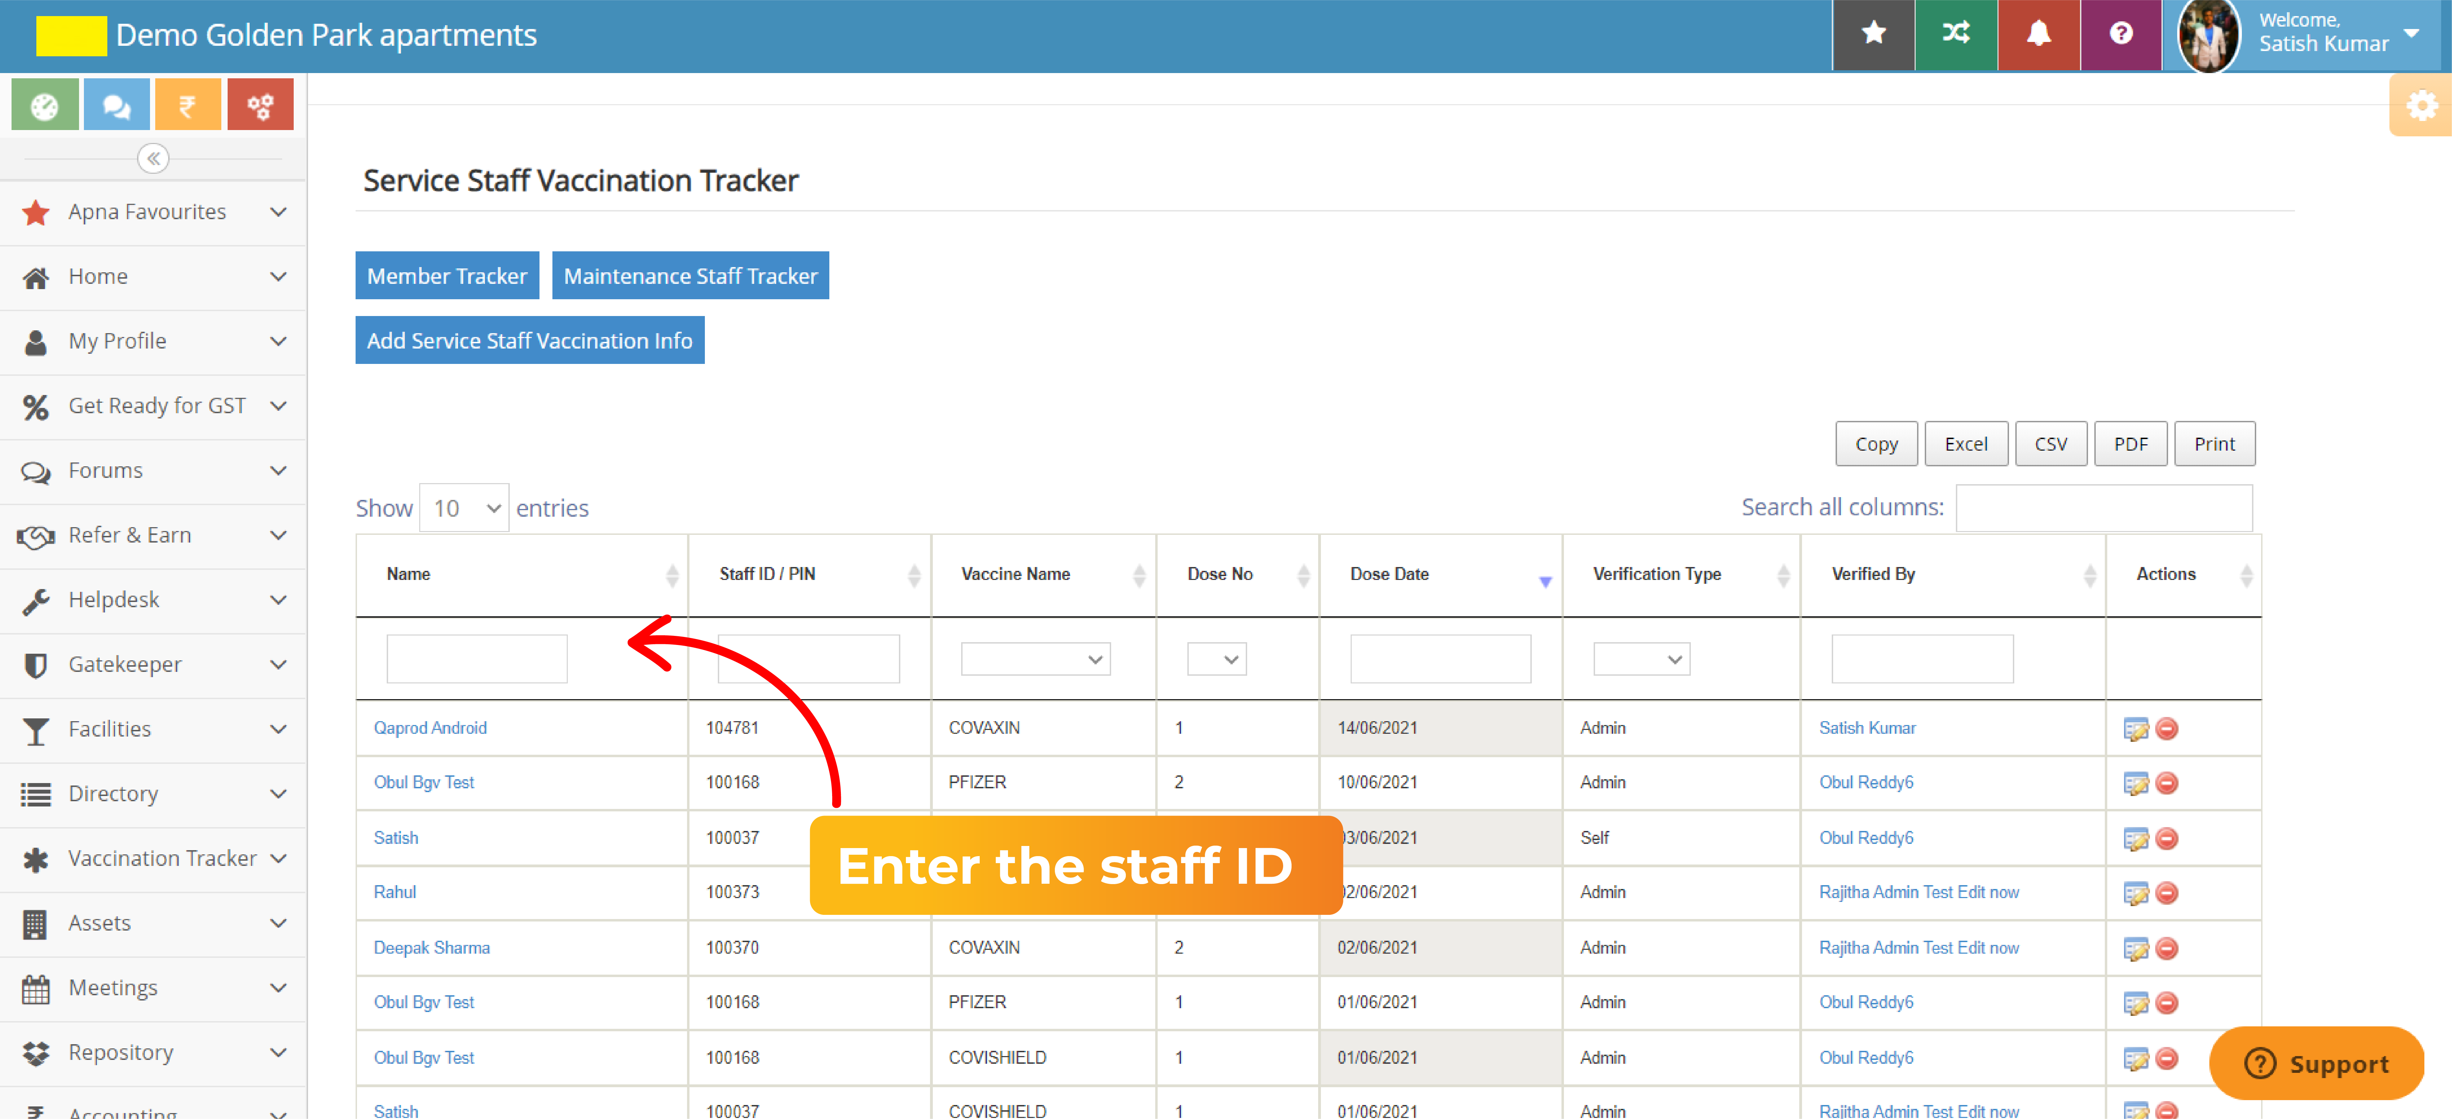Image resolution: width=2452 pixels, height=1119 pixels.
Task: Delete the Qaprod Android vaccination record
Action: coord(2166,729)
